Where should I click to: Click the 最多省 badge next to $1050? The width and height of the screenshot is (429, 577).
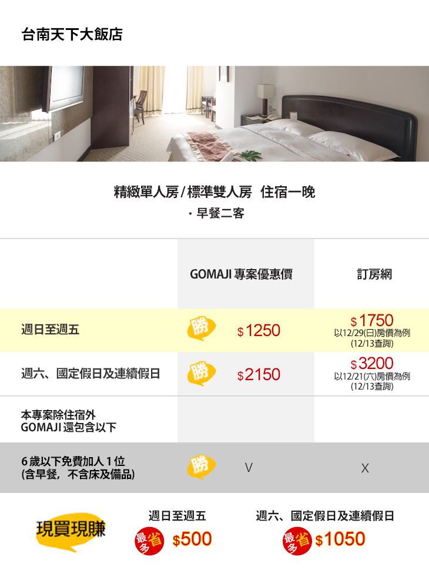296,539
